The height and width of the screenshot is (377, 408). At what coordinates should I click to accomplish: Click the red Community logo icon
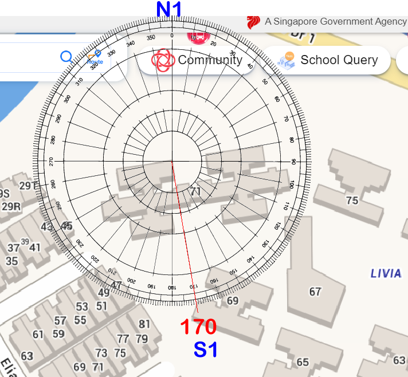click(163, 60)
